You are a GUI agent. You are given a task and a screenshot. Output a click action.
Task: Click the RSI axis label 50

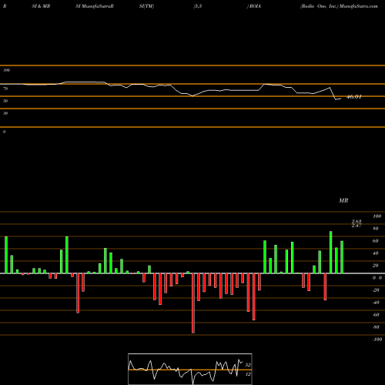coord(5,101)
